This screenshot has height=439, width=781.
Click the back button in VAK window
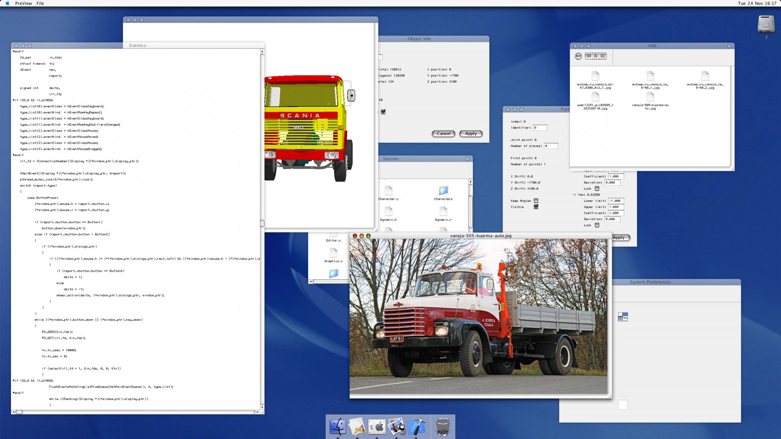click(578, 56)
